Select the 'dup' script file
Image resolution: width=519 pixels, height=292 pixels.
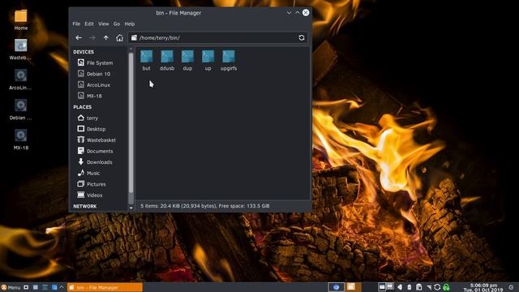(187, 60)
